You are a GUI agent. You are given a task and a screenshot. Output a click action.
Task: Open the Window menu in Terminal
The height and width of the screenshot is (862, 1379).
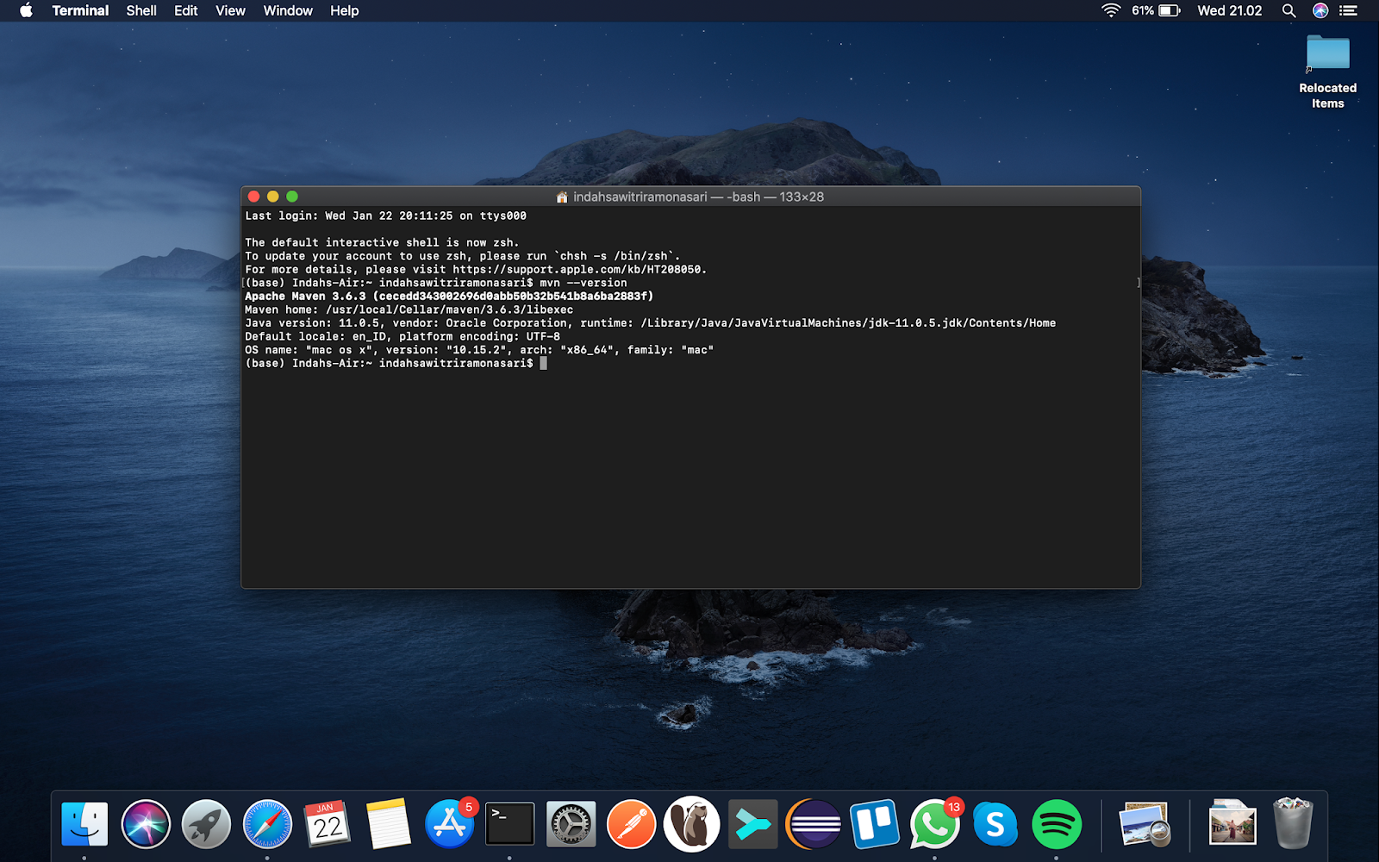pos(287,10)
